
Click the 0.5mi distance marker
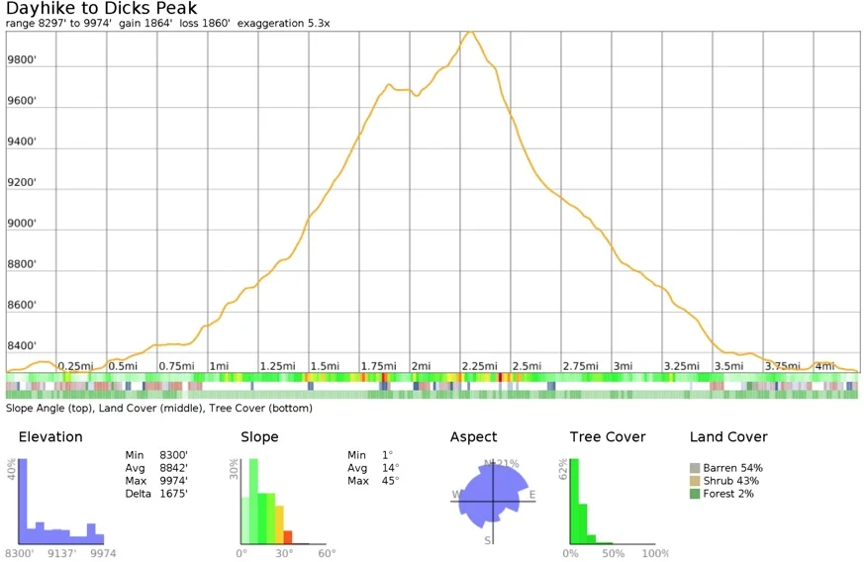click(123, 366)
